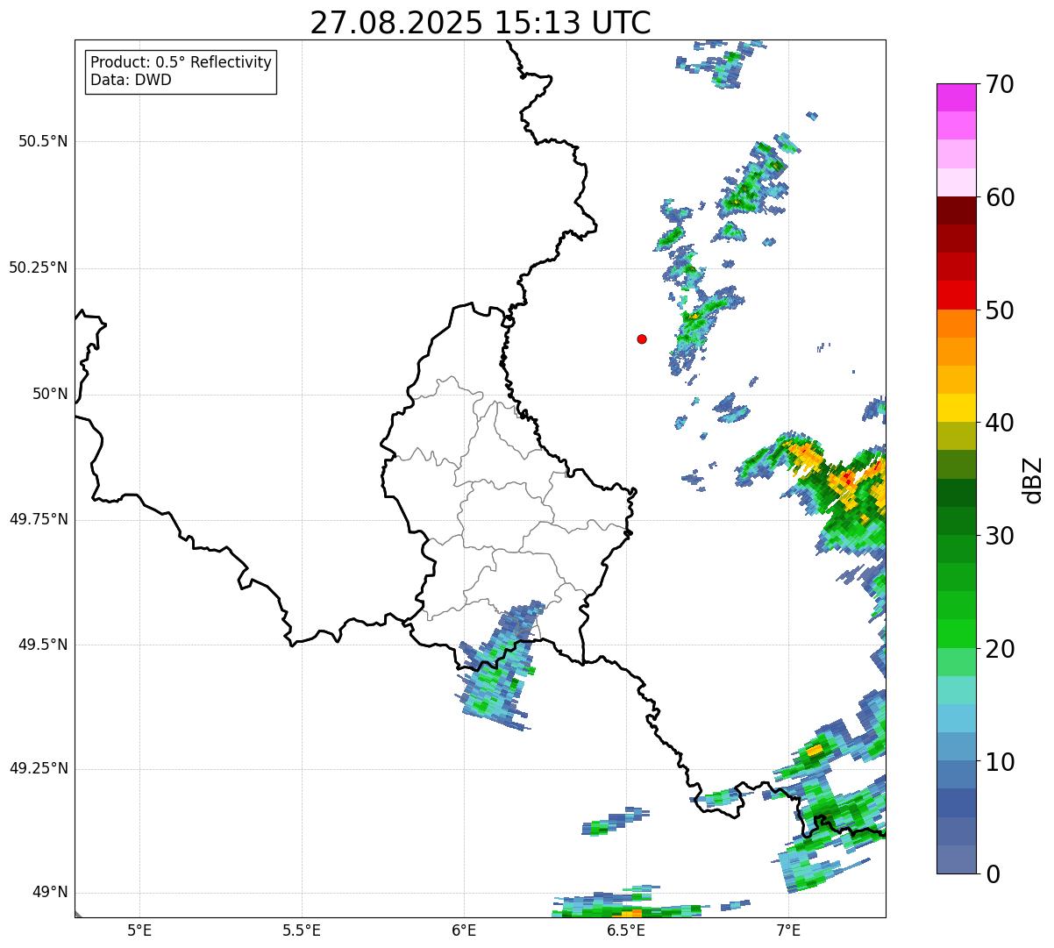Click the colorbar value 50
Screen dimensions: 1054x948
coord(1000,310)
